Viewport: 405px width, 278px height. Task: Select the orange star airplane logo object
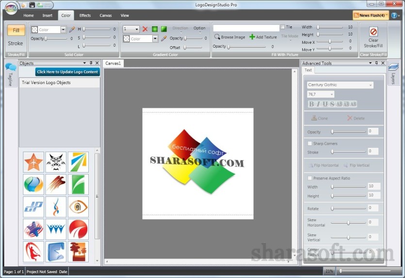[x=33, y=162]
